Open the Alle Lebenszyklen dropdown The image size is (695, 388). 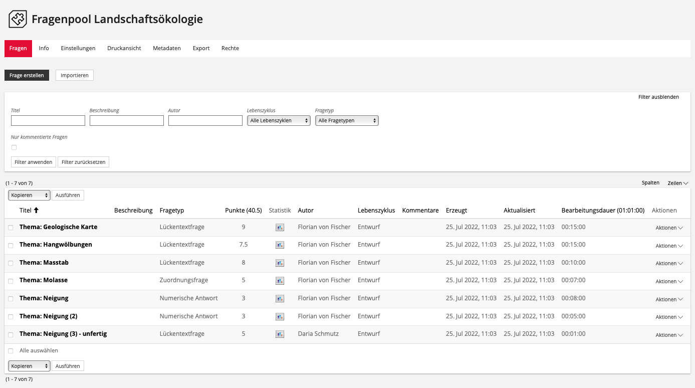(x=279, y=121)
